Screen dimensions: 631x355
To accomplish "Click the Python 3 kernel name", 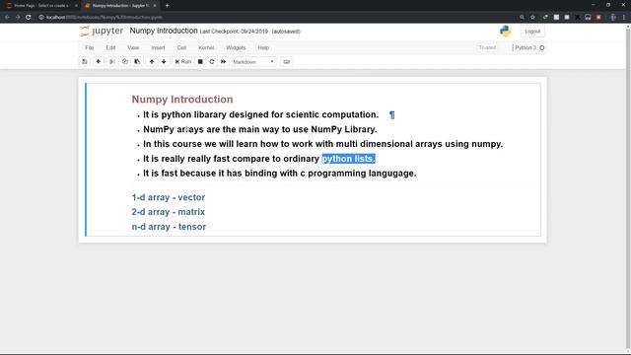I will 526,47.
